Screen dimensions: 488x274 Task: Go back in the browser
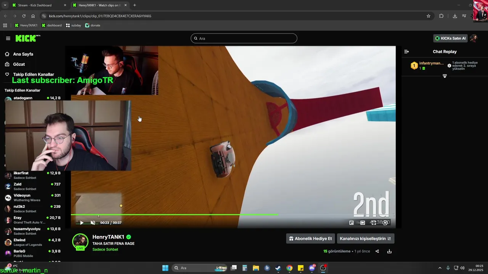pyautogui.click(x=5, y=16)
